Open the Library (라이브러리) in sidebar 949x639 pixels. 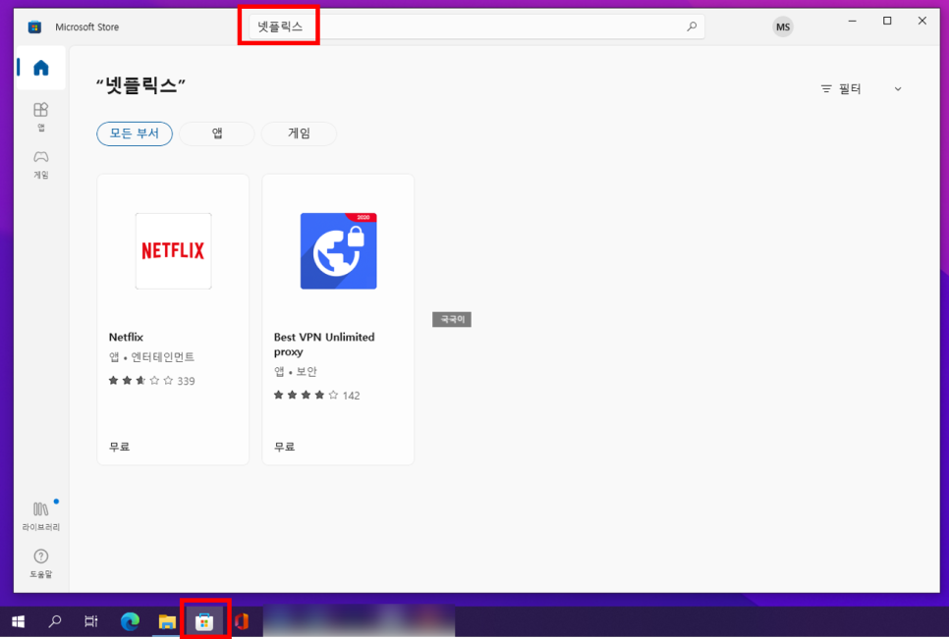coord(40,516)
